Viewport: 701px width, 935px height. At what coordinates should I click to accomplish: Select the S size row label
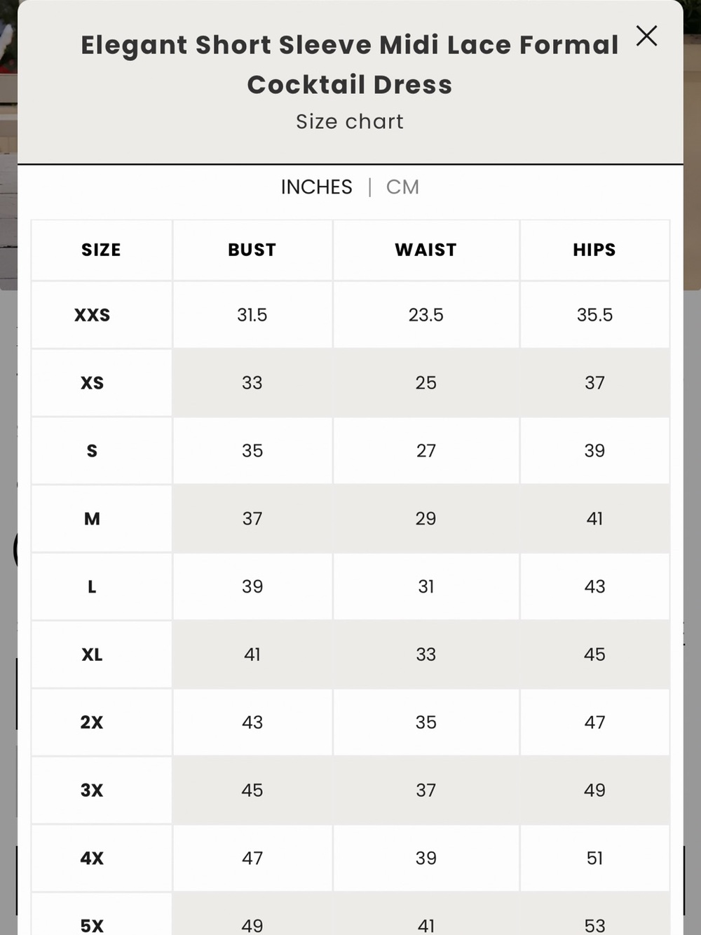(x=92, y=451)
